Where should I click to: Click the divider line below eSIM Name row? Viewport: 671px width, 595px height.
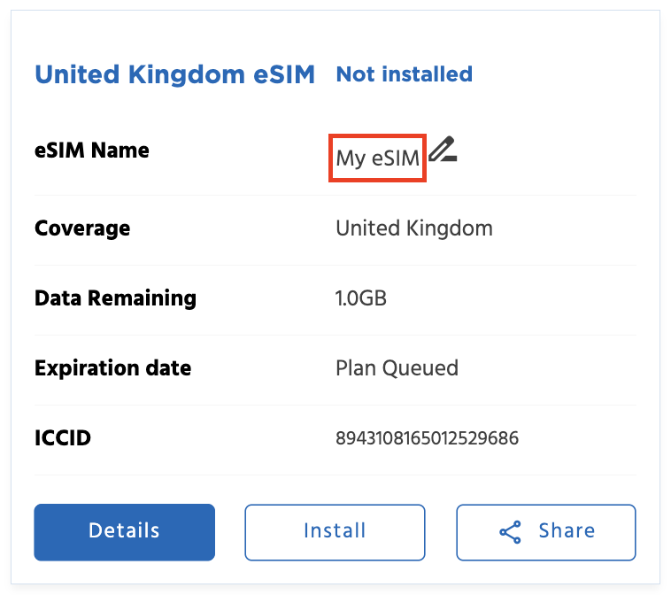tap(335, 195)
